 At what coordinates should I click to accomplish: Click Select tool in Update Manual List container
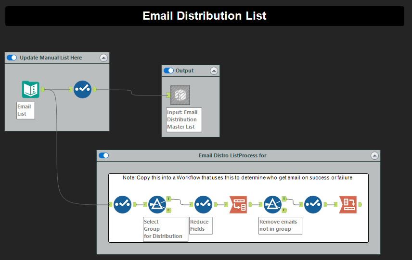pyautogui.click(x=83, y=89)
